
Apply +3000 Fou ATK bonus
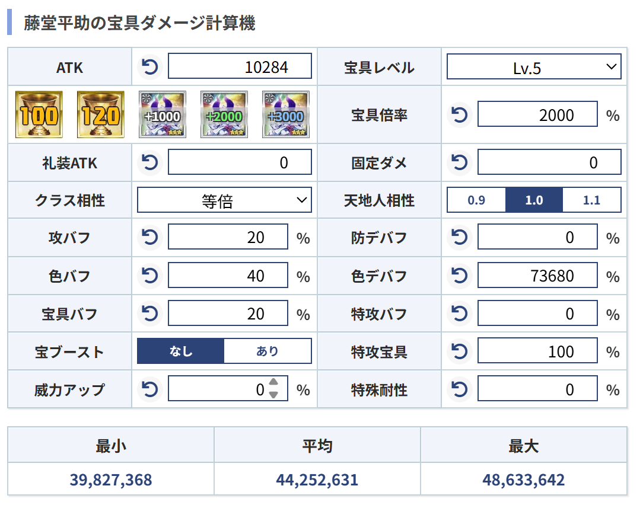(285, 114)
